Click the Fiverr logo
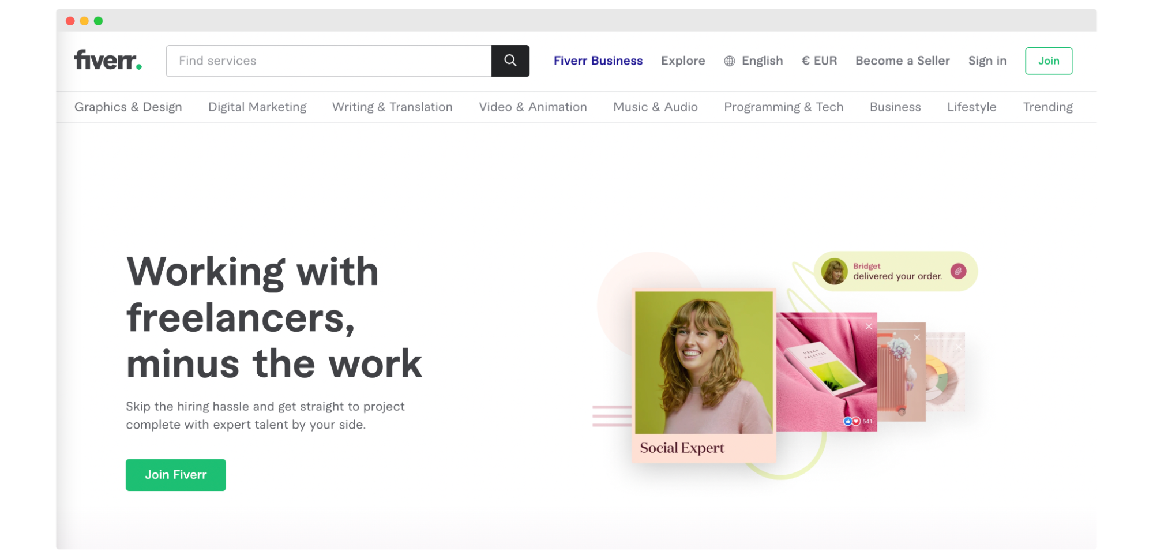 point(108,60)
